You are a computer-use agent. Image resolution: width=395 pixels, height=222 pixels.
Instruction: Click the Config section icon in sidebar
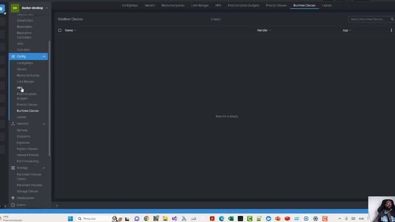pyautogui.click(x=13, y=56)
